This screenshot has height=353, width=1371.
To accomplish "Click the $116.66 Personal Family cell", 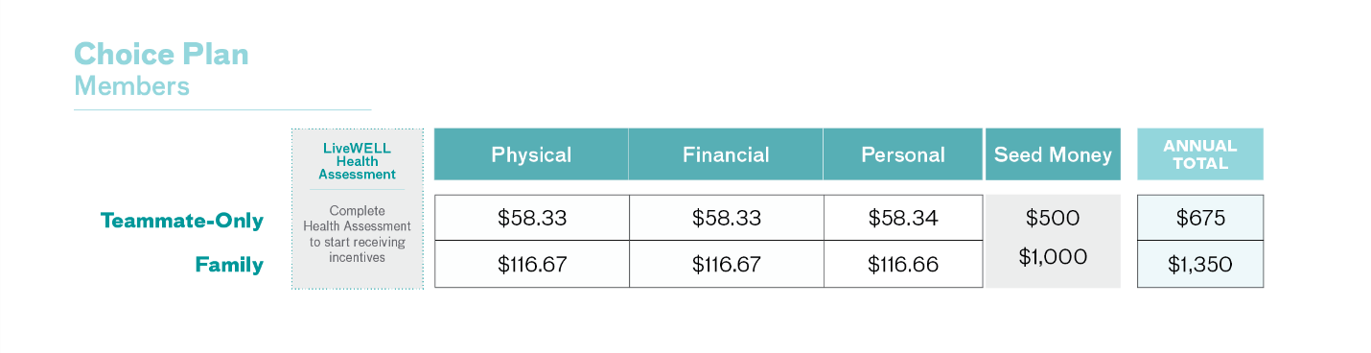I will pos(903,264).
